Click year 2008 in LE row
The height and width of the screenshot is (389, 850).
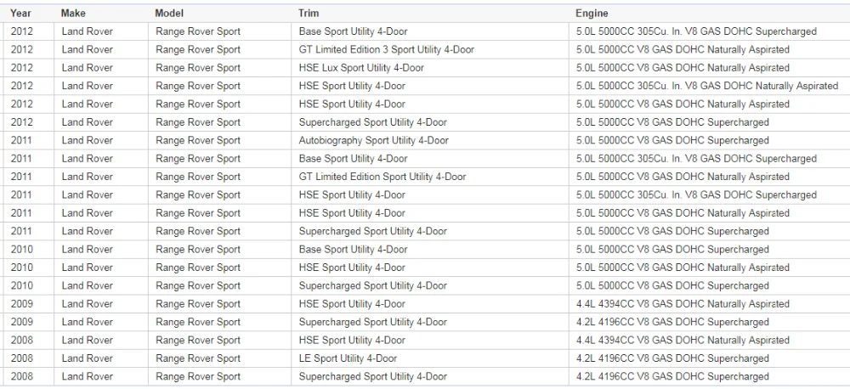(x=22, y=358)
